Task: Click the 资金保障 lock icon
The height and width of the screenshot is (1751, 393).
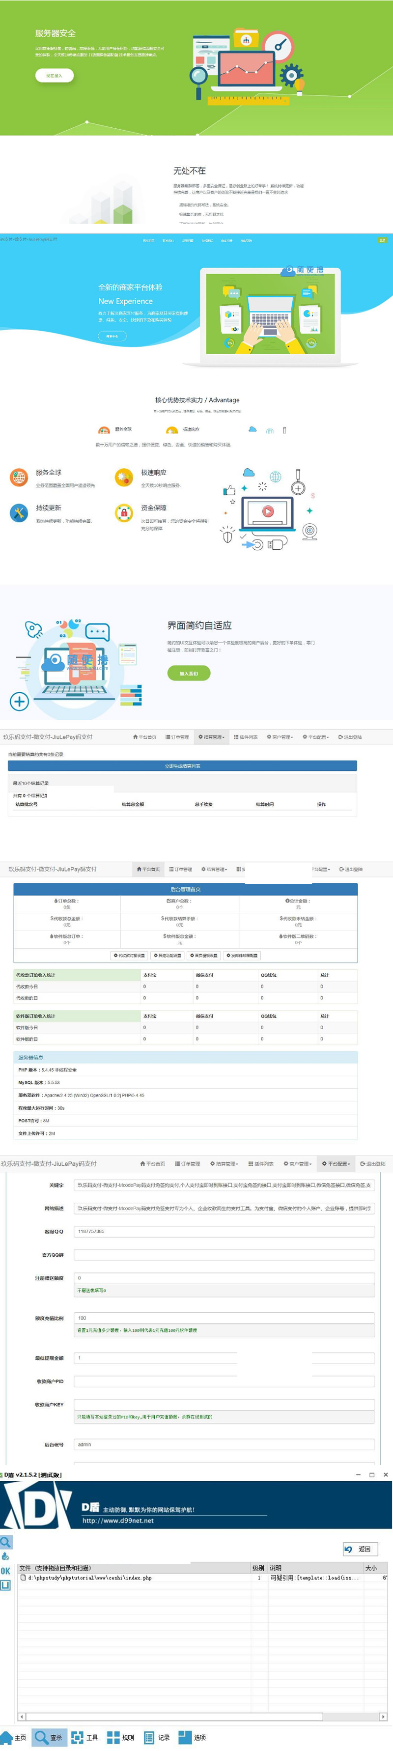Action: coord(124,512)
